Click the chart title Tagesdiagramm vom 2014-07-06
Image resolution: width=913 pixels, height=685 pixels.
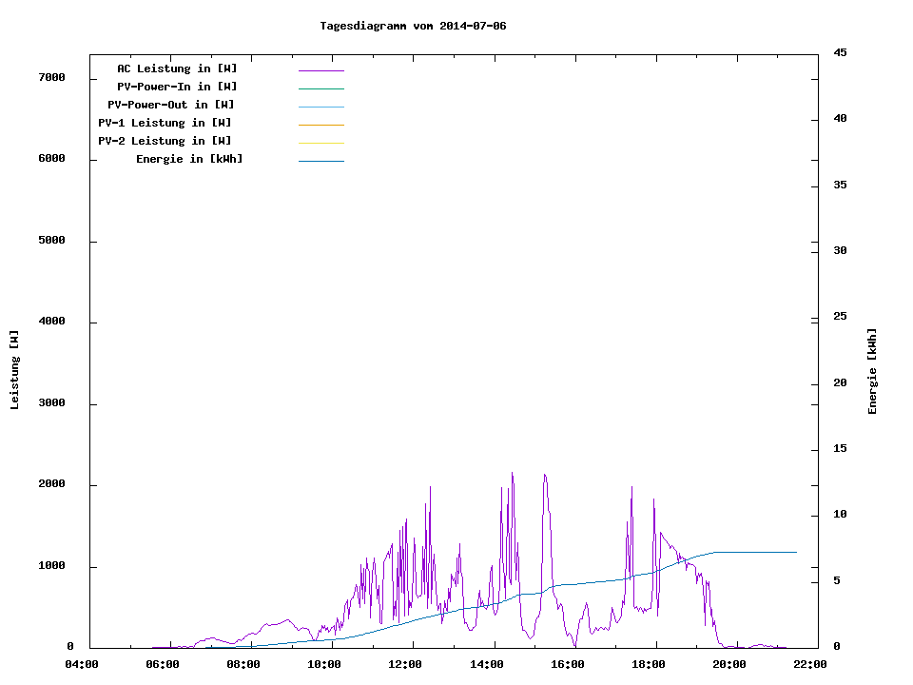413,26
